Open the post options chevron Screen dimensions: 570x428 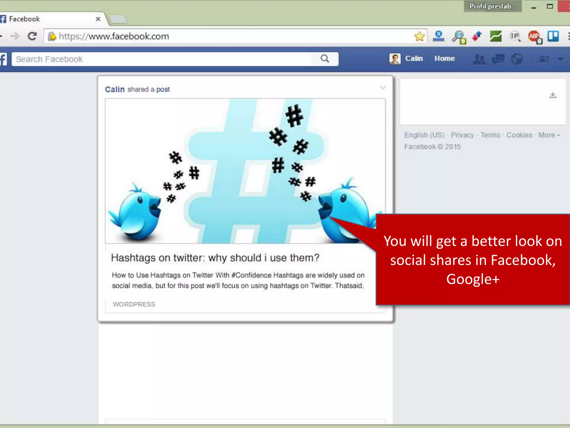coord(383,88)
